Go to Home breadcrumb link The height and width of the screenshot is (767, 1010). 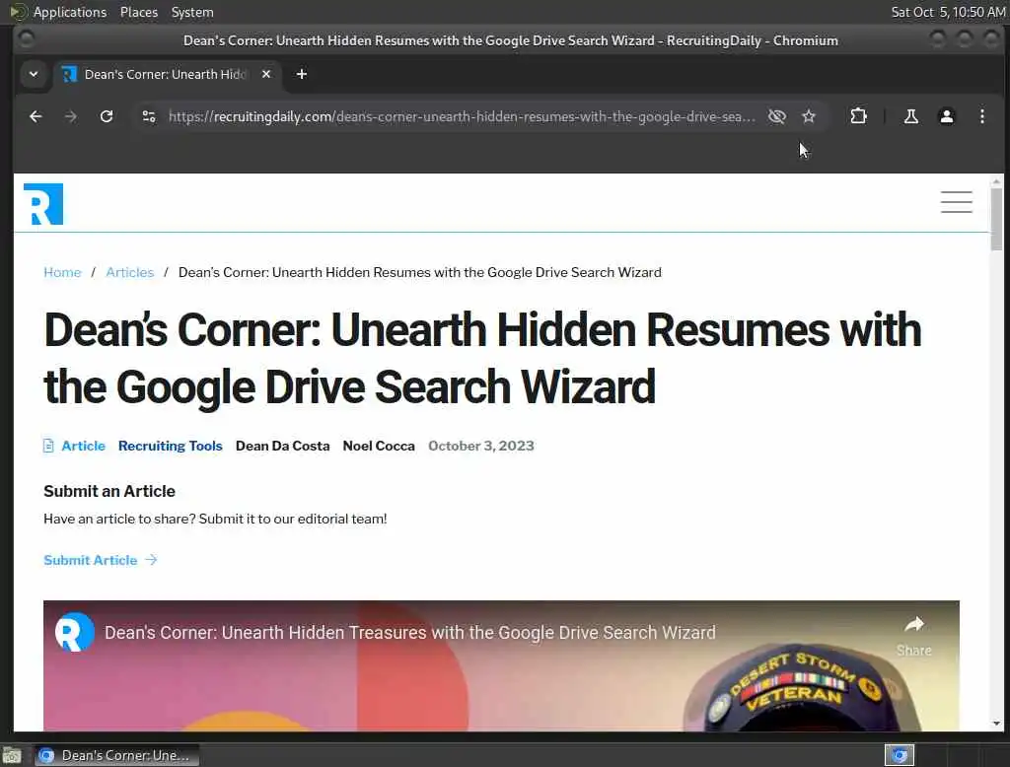[x=62, y=272]
